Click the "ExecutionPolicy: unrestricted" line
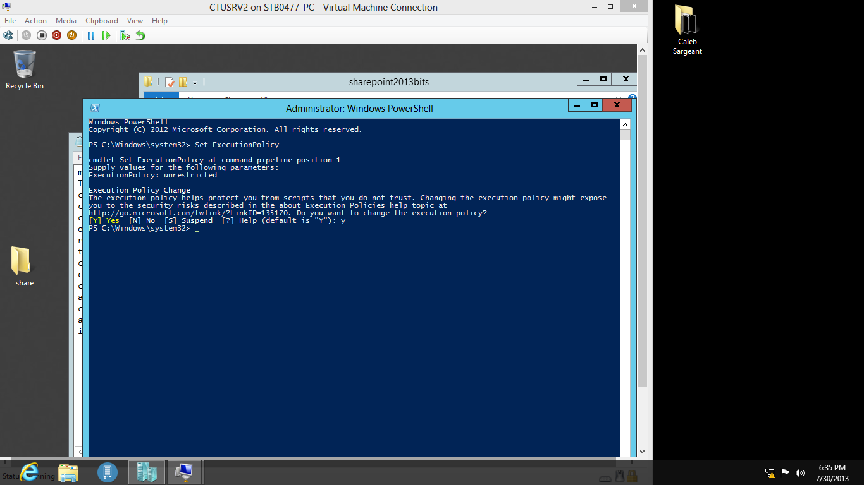Image resolution: width=864 pixels, height=485 pixels. (x=152, y=175)
